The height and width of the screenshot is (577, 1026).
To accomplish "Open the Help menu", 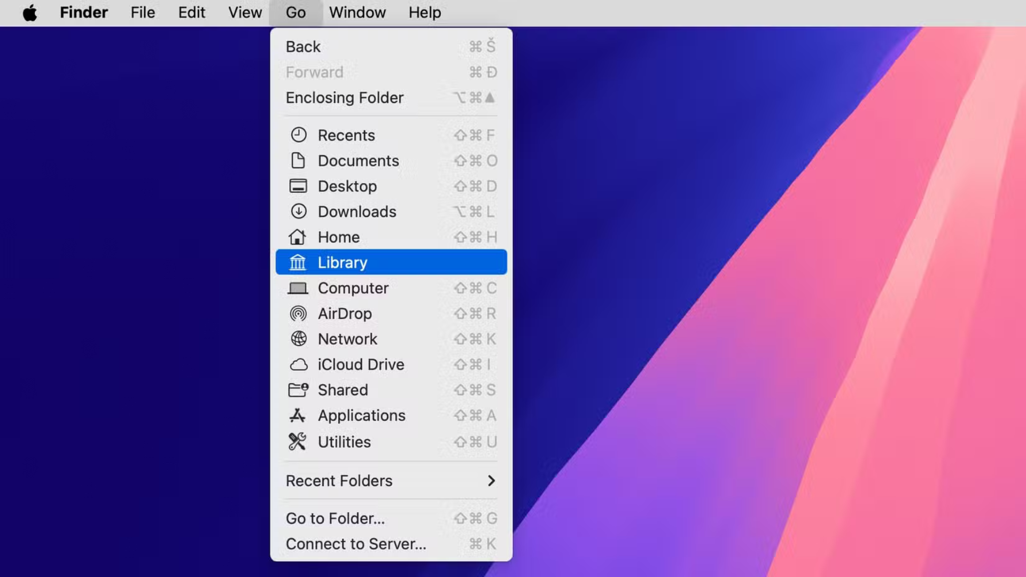I will click(424, 12).
